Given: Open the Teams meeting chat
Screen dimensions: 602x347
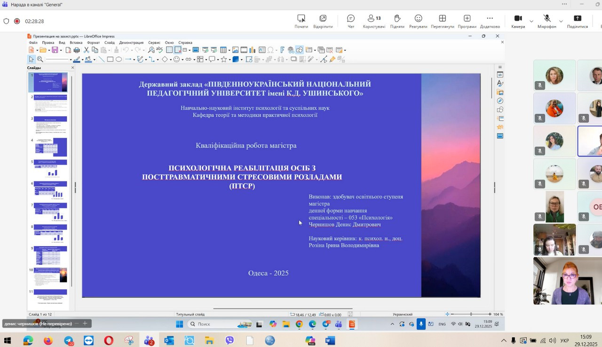Looking at the screenshot, I should pyautogui.click(x=350, y=21).
